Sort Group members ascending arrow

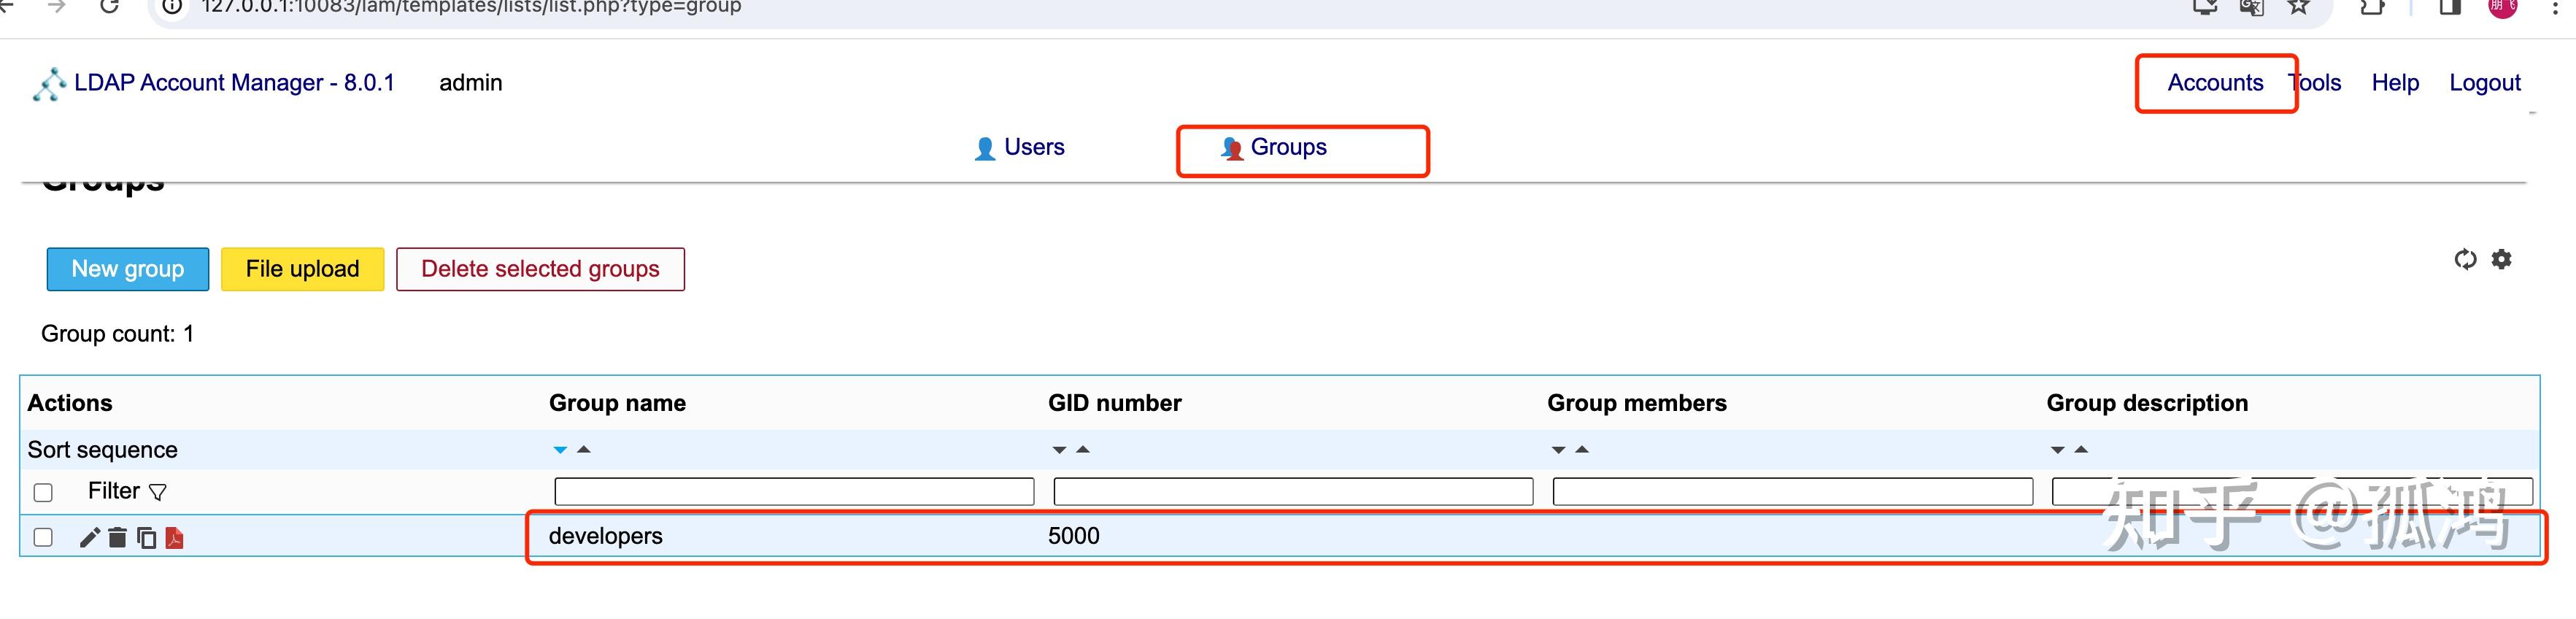tap(1582, 450)
